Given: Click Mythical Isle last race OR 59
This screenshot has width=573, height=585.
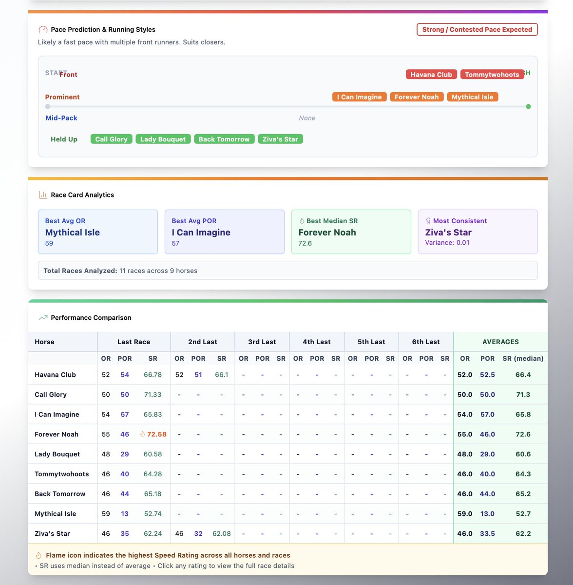Looking at the screenshot, I should pyautogui.click(x=106, y=514).
